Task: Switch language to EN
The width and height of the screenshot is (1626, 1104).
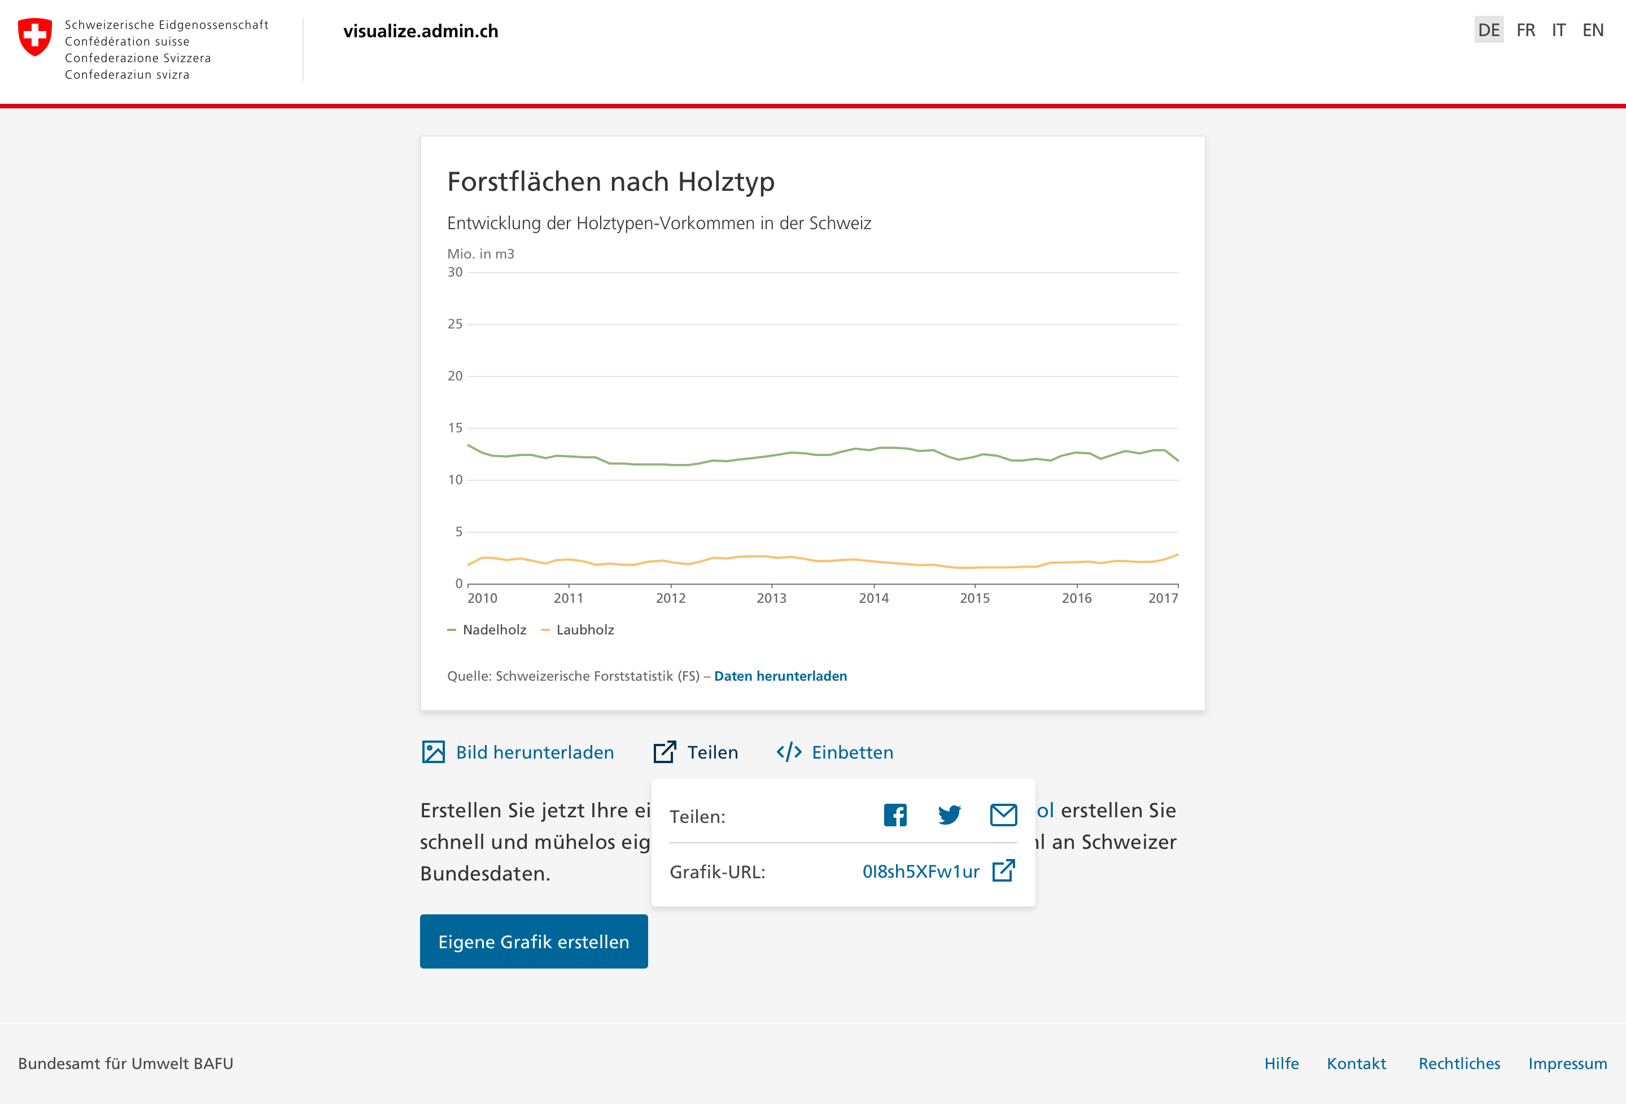Action: pyautogui.click(x=1593, y=30)
